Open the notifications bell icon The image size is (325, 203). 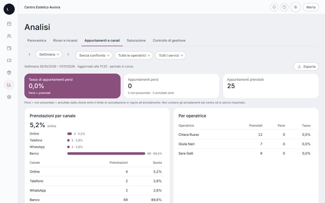coord(274,7)
